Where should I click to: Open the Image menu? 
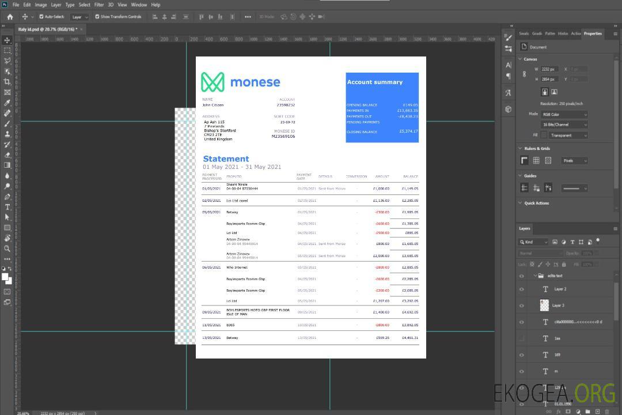pyautogui.click(x=40, y=5)
